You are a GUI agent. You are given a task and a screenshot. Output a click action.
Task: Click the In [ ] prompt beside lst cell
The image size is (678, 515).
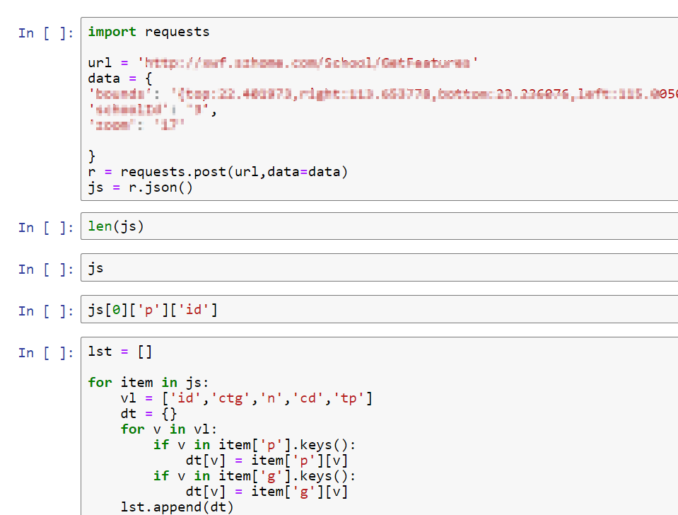(46, 353)
